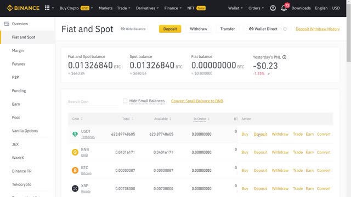Click the Binance logo
351x197 pixels.
(23, 8)
